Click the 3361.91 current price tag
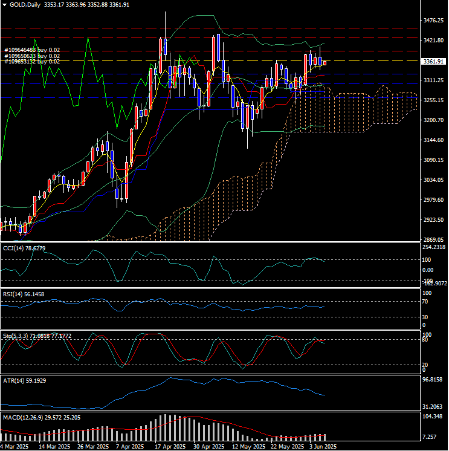449x451 pixels. [433, 62]
